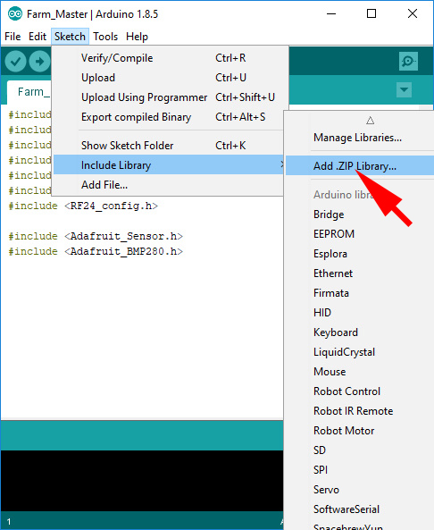Screen dimensions: 434x530
Task: Include the Servo library
Action: [360, 490]
